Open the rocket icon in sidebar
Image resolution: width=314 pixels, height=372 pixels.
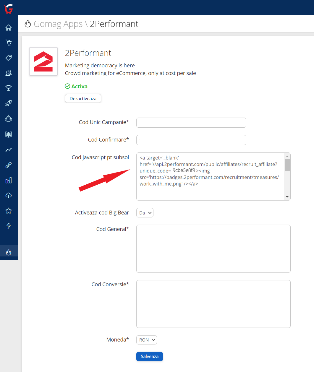point(9,103)
